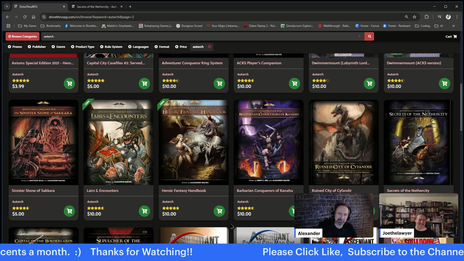Click the Secrets of the Nethercity cover
The image size is (464, 261).
(x=419, y=142)
